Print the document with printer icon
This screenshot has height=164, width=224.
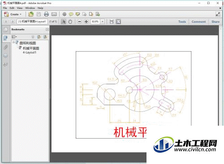(x=47, y=14)
